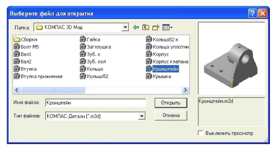Screen dimensions: 273x151
Task: Click the Корпус клапана file name
Action: [x=170, y=62]
